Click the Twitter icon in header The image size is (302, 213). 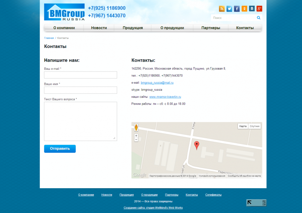(229, 9)
